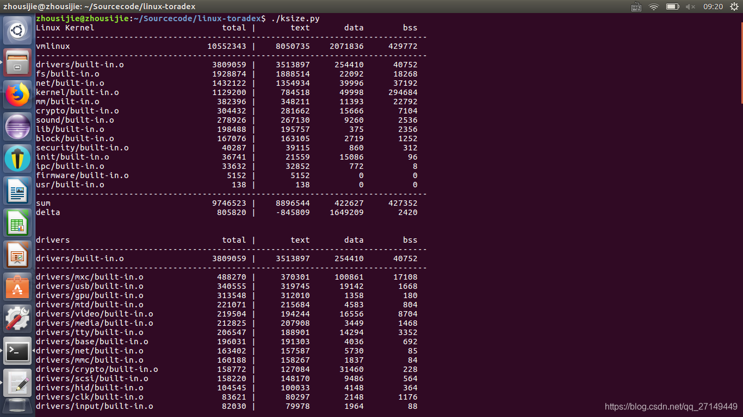Select vmlinux total value 10552343
This screenshot has height=417, width=743.
point(227,46)
